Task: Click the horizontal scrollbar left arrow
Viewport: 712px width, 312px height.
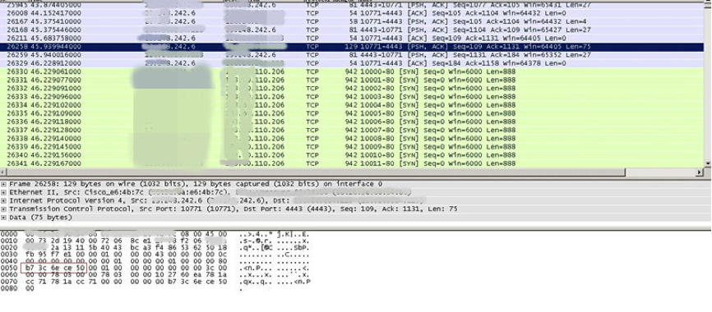Action: point(2,172)
